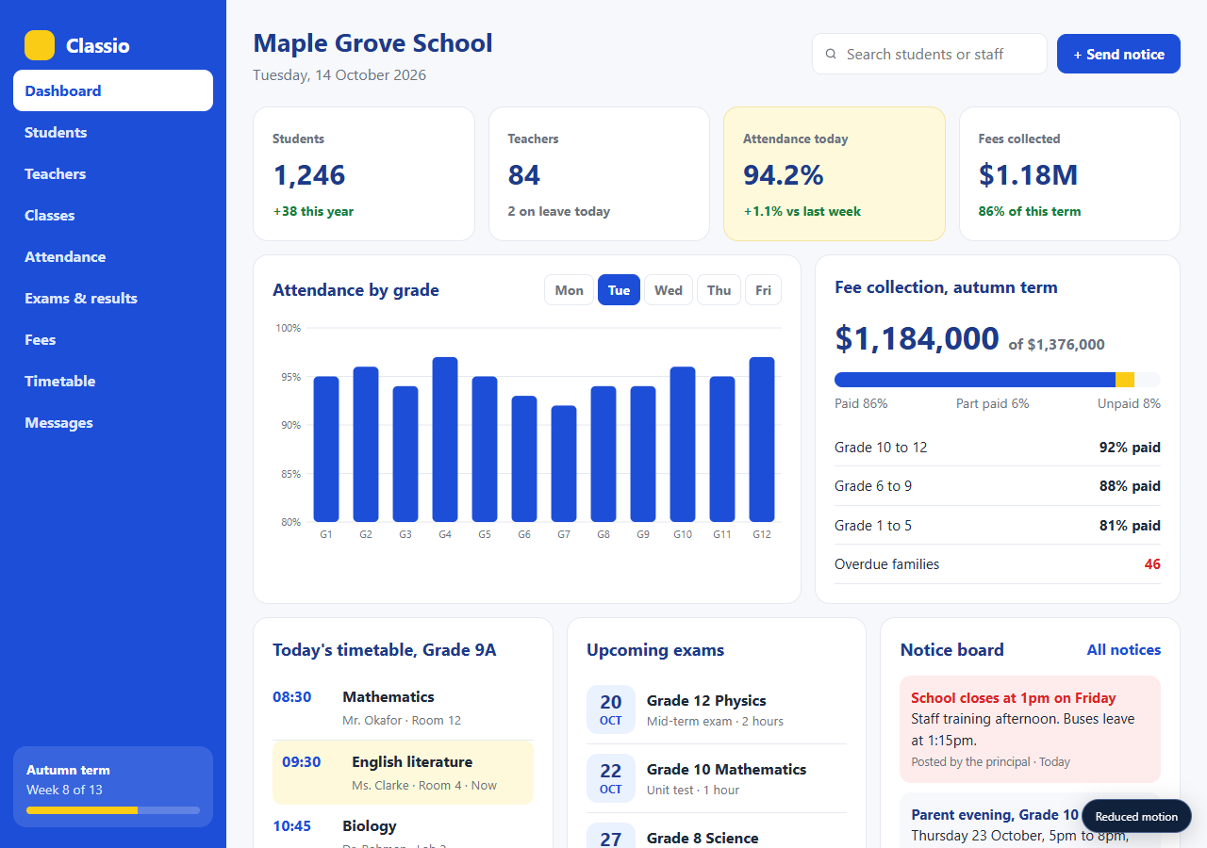Image resolution: width=1207 pixels, height=848 pixels.
Task: Open the Grade 10 Mathematics exam entry
Action: [x=717, y=778]
